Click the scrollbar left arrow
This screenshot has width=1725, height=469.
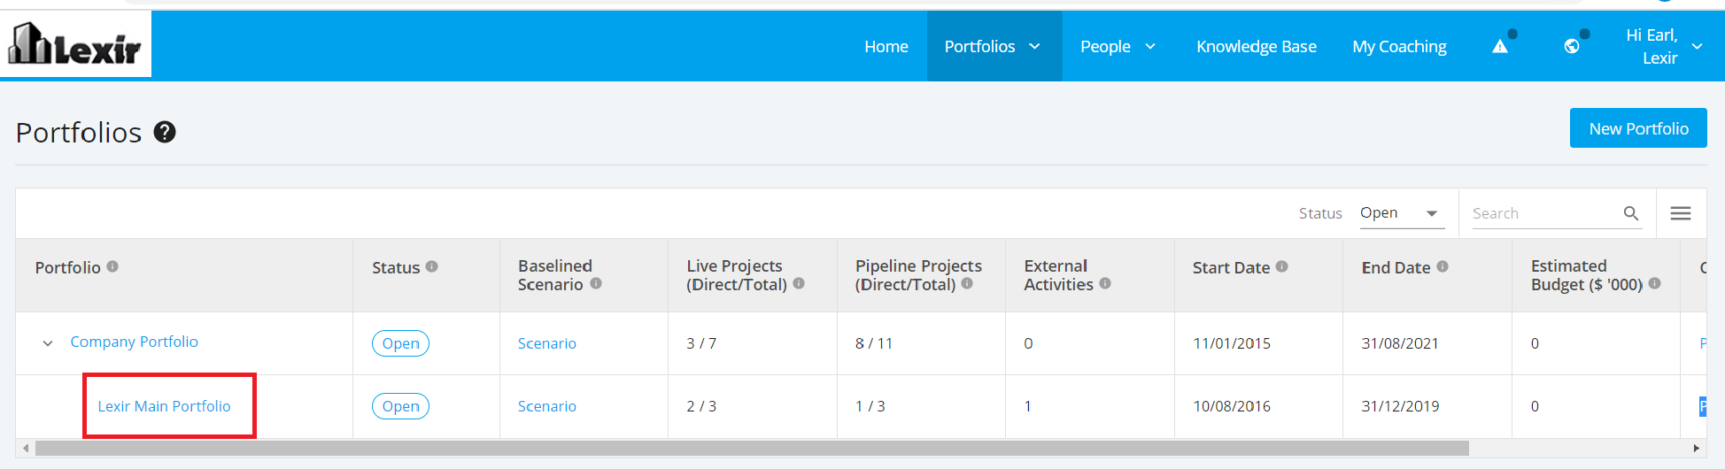click(26, 449)
